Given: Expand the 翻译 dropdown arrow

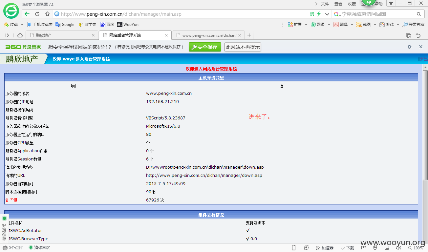Looking at the screenshot, I should 352,25.
